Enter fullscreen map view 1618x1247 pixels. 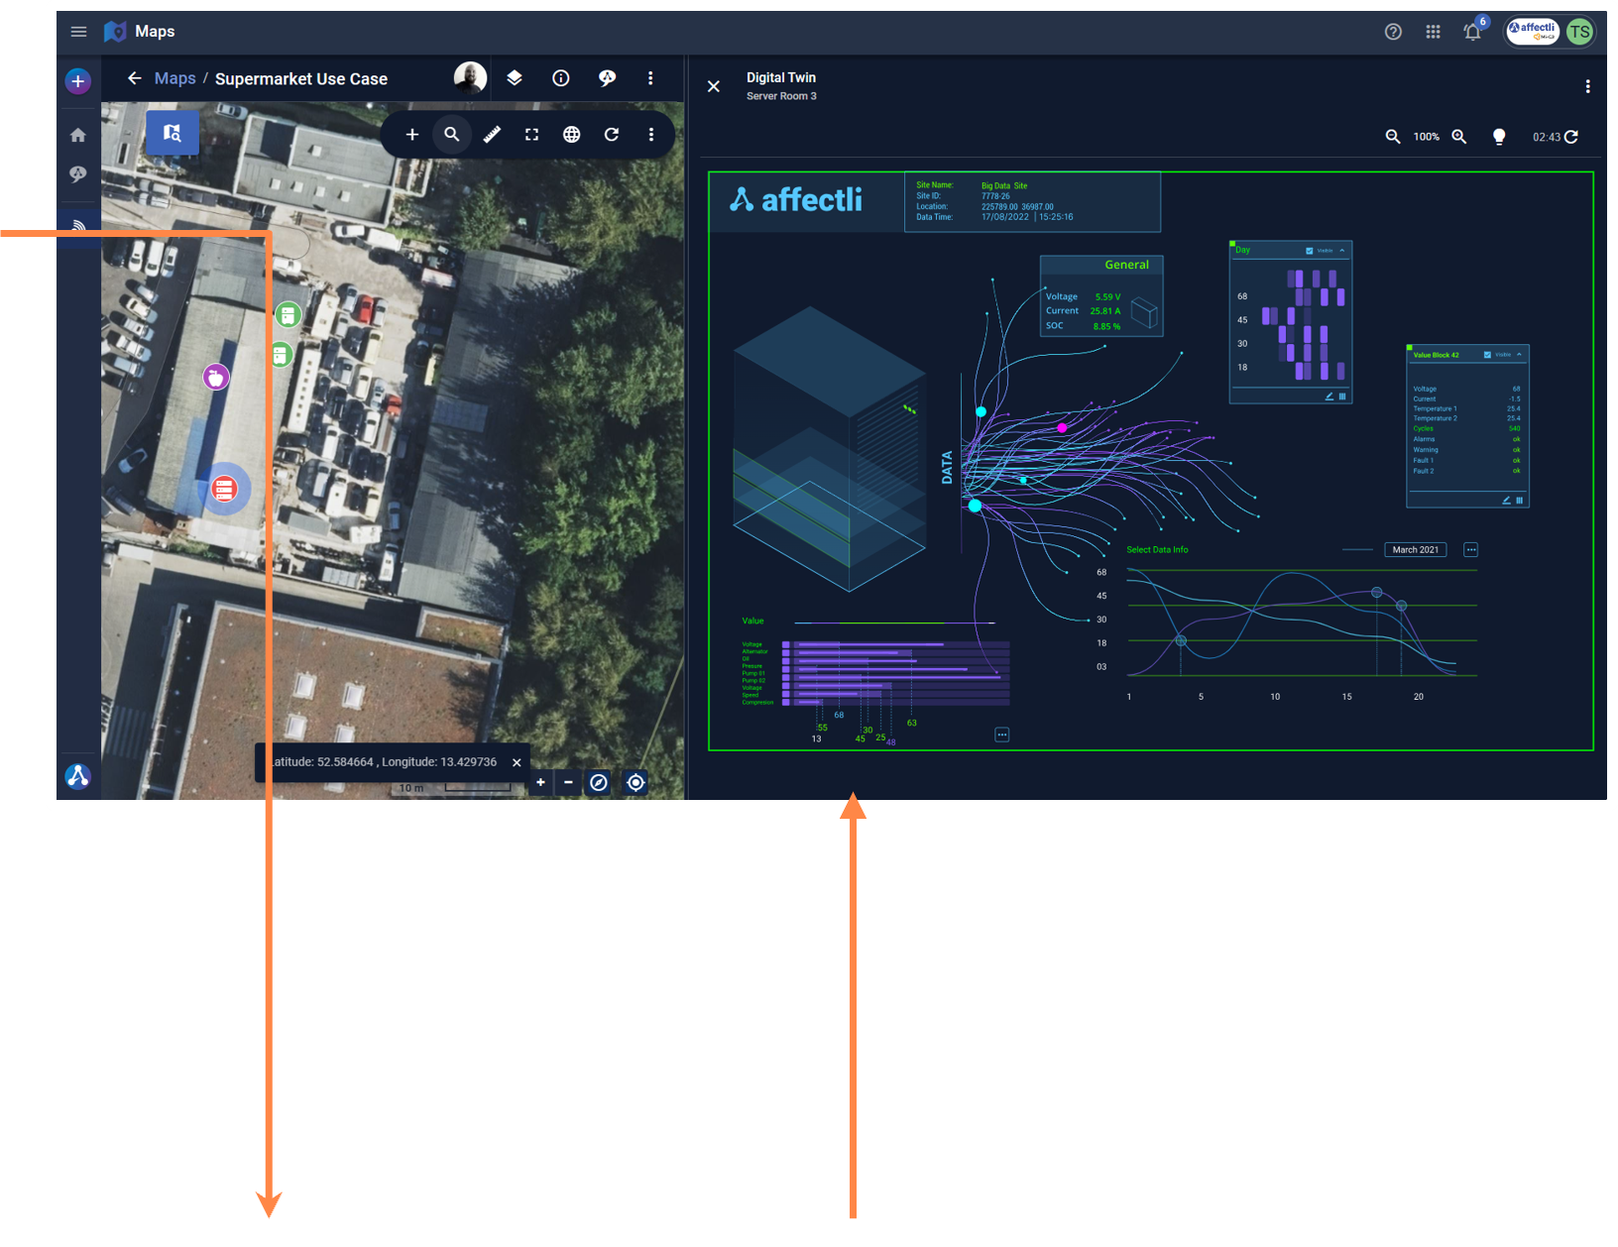click(x=531, y=135)
